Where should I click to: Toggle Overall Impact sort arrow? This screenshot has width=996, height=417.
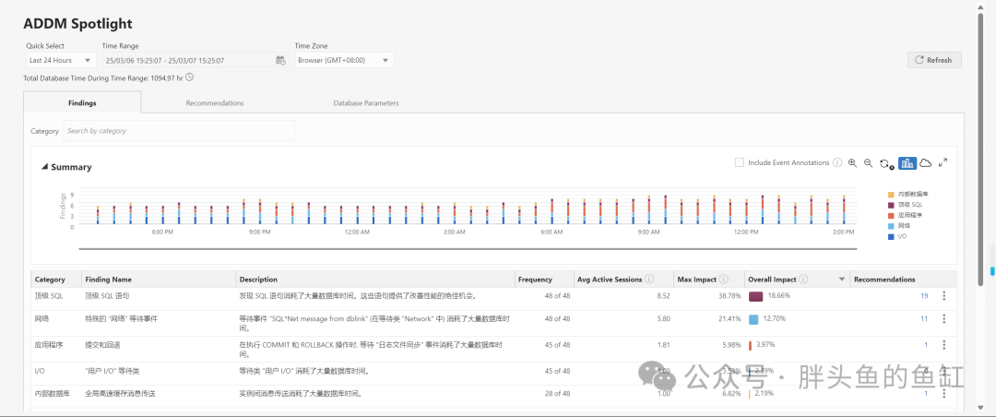click(842, 280)
